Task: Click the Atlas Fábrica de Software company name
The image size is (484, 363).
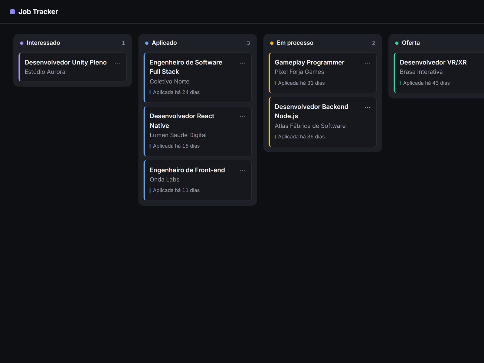Action: 310,126
